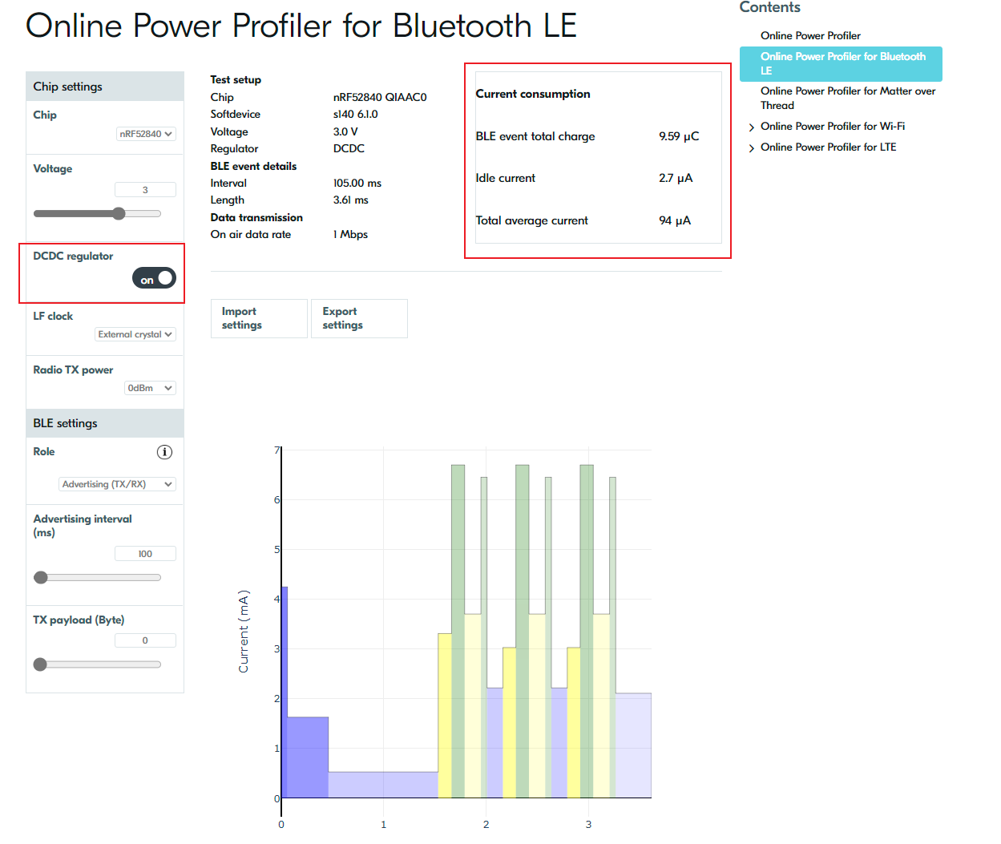Open Online Power Profiler for Wi-Fi link

(x=833, y=126)
